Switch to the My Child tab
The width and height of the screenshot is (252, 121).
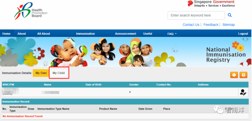[x=59, y=73]
